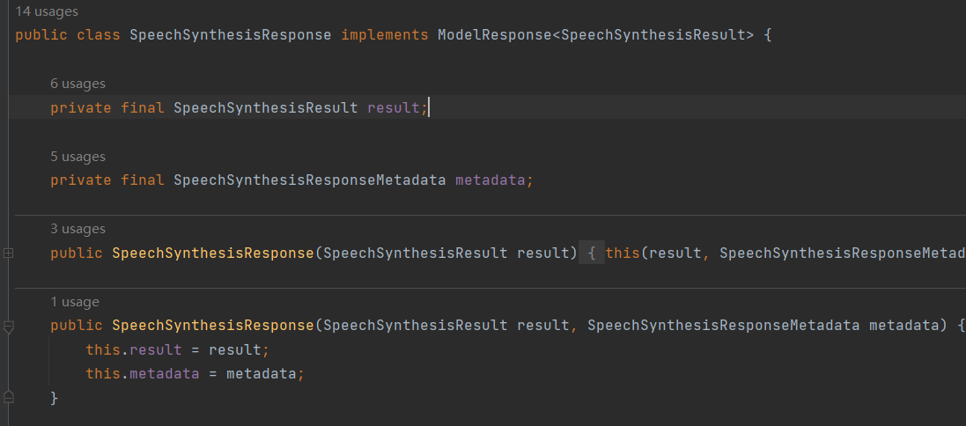Click the purple "metadata" field name in its declaration
The height and width of the screenshot is (426, 966).
click(x=490, y=180)
